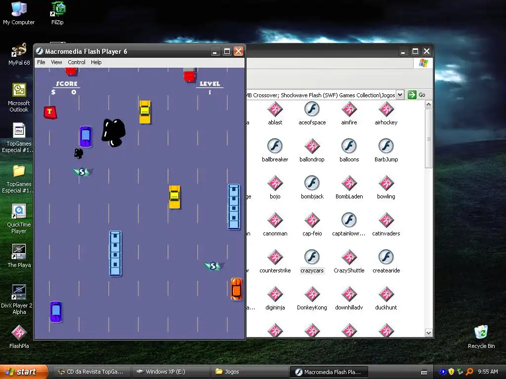Select the captainlowr Flash file
Screen dimensions: 506x379
(x=349, y=221)
